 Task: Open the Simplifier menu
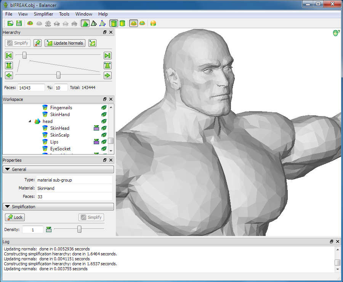click(x=43, y=14)
